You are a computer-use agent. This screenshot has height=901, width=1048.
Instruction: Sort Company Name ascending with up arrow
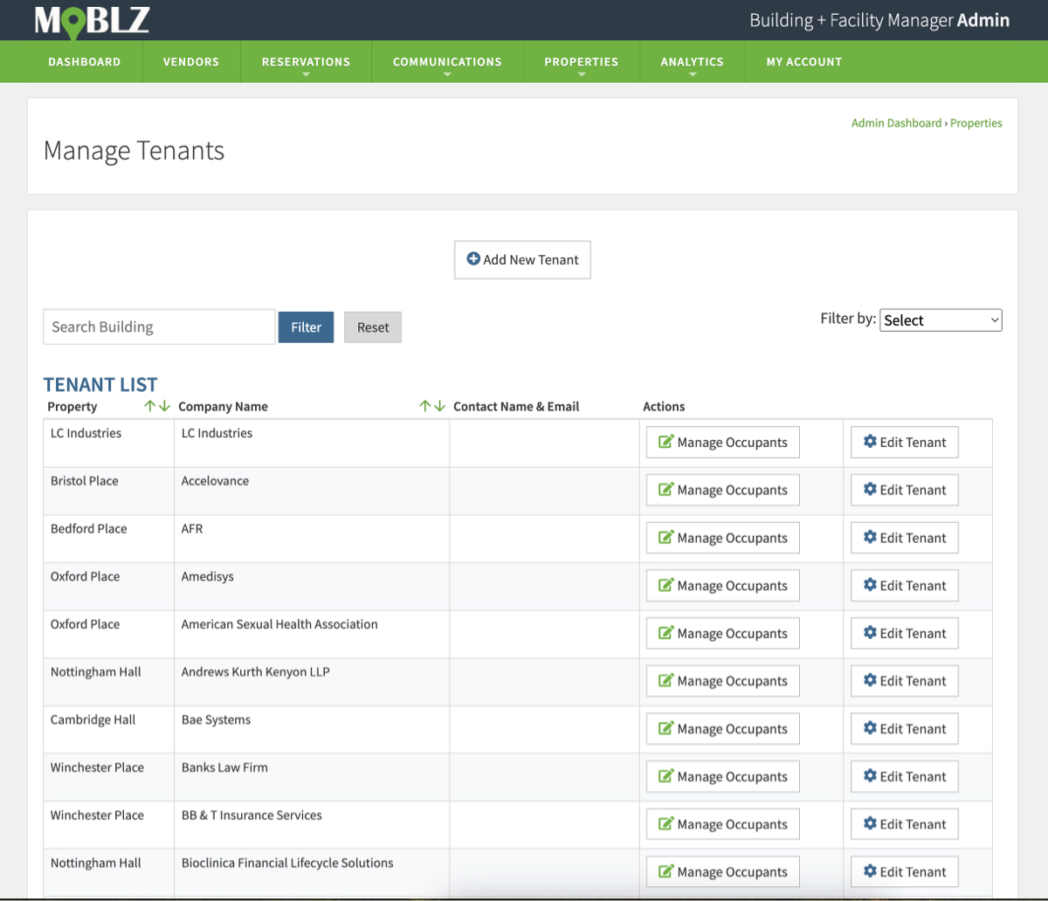click(425, 406)
